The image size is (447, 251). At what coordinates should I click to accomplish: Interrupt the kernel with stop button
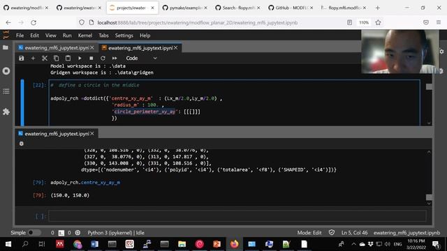[x=91, y=58]
